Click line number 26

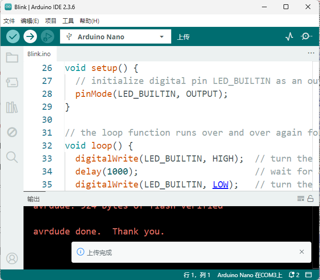[47, 68]
